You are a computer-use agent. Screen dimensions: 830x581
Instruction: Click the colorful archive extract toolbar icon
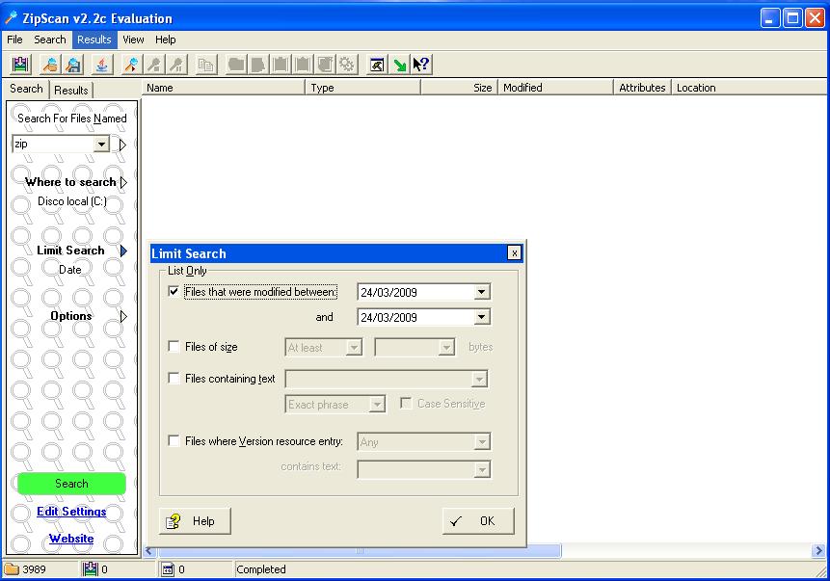20,65
